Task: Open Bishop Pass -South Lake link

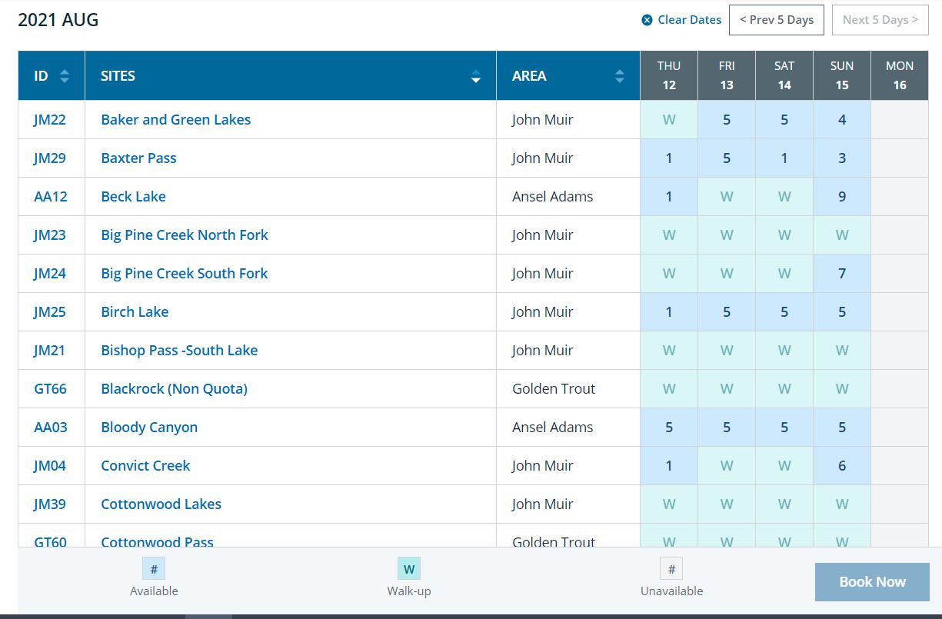Action: coord(179,351)
